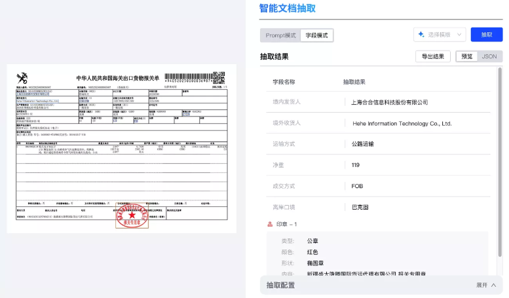Click the 字段名称 column header
509x298 pixels.
click(x=284, y=82)
